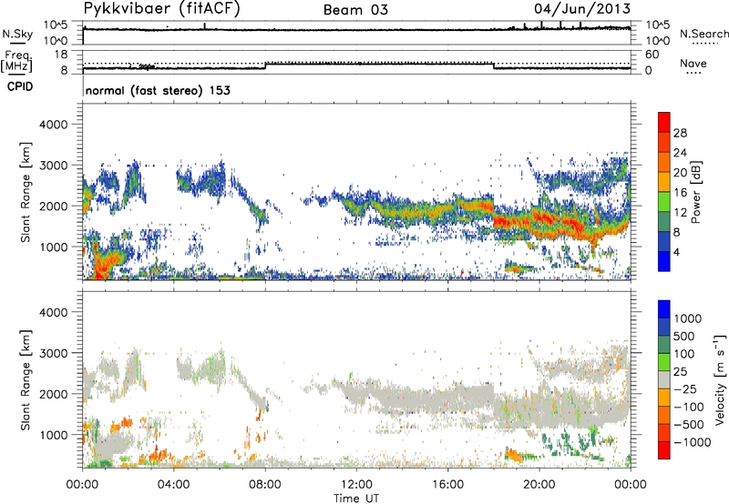Pick the light green segment of the power colorbar

(x=664, y=202)
